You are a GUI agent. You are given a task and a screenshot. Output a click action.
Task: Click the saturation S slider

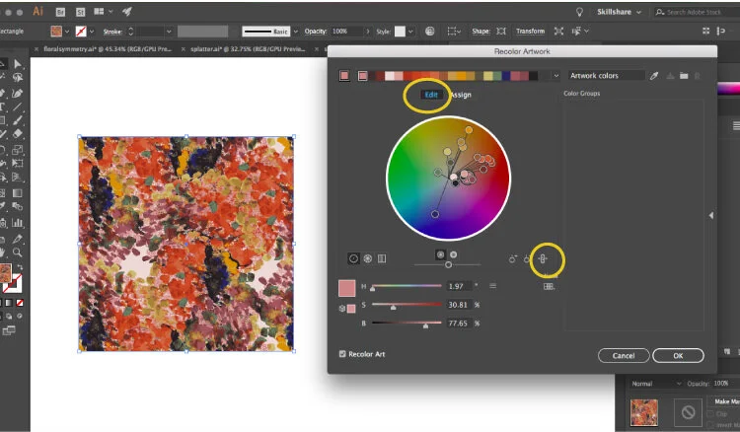[407, 305]
